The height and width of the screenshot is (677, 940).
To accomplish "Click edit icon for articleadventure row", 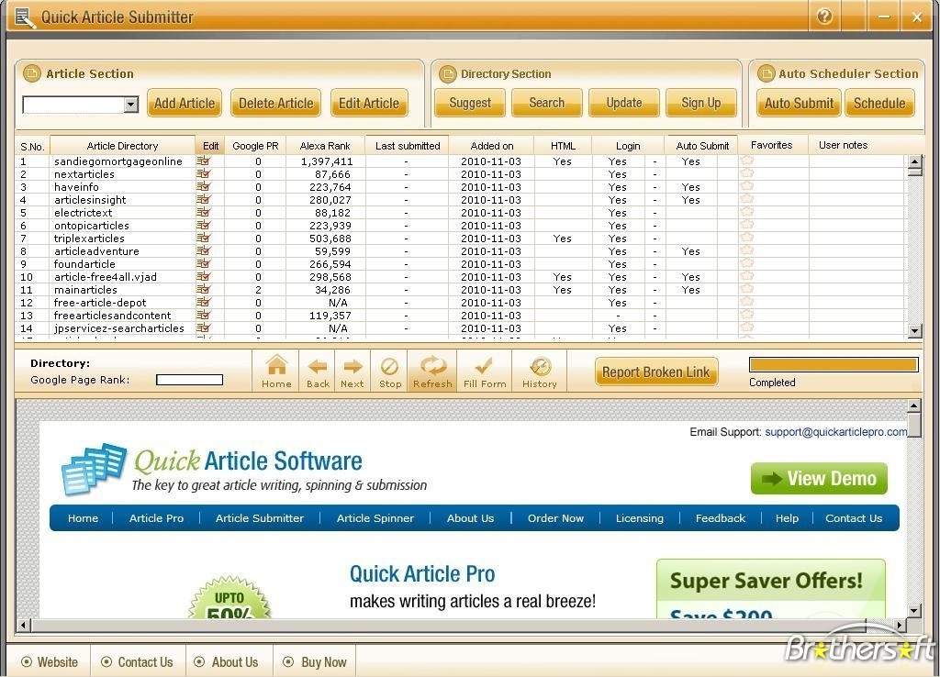I will coord(204,251).
